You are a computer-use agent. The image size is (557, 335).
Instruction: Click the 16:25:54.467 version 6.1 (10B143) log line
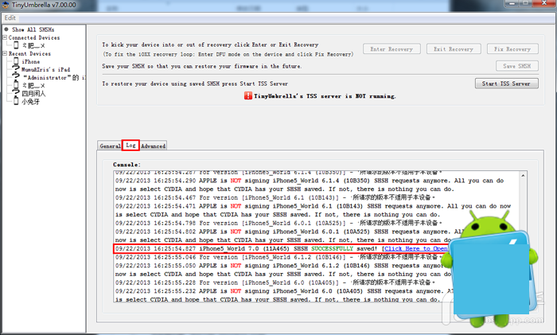(x=275, y=197)
